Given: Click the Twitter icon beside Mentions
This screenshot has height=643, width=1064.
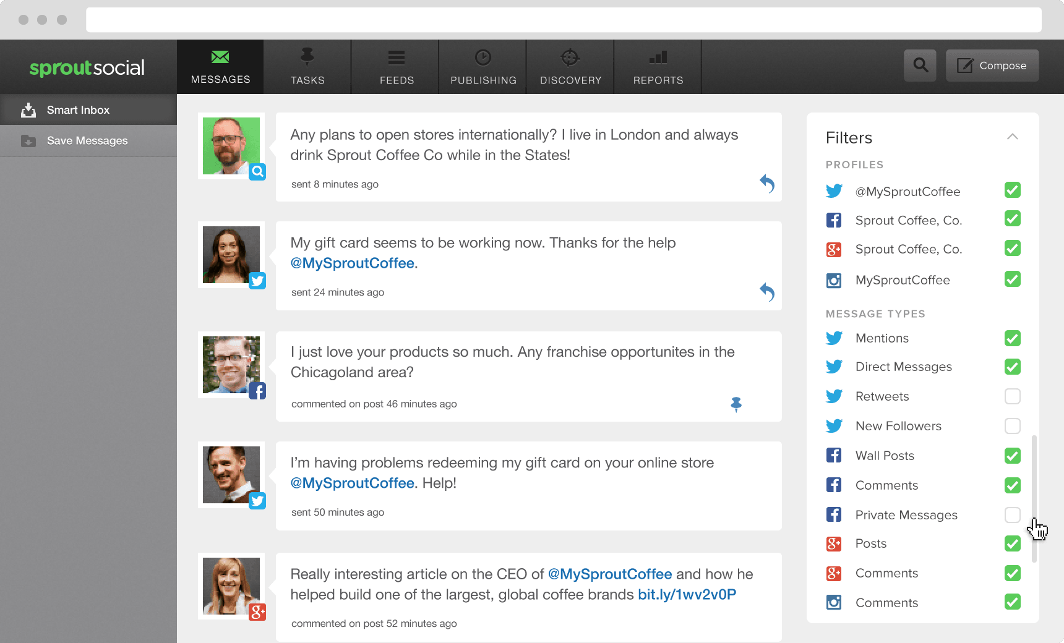Looking at the screenshot, I should [x=834, y=338].
